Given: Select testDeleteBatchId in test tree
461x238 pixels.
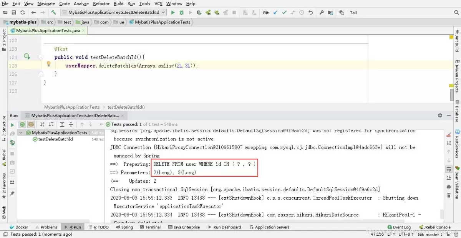Looking at the screenshot, I should pyautogui.click(x=55, y=139).
